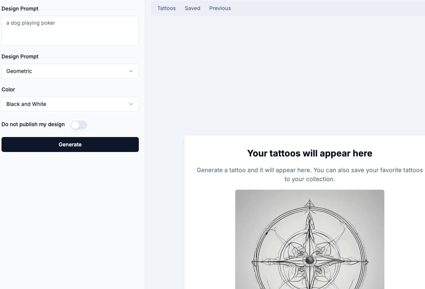Open the Saved tab

click(x=192, y=8)
